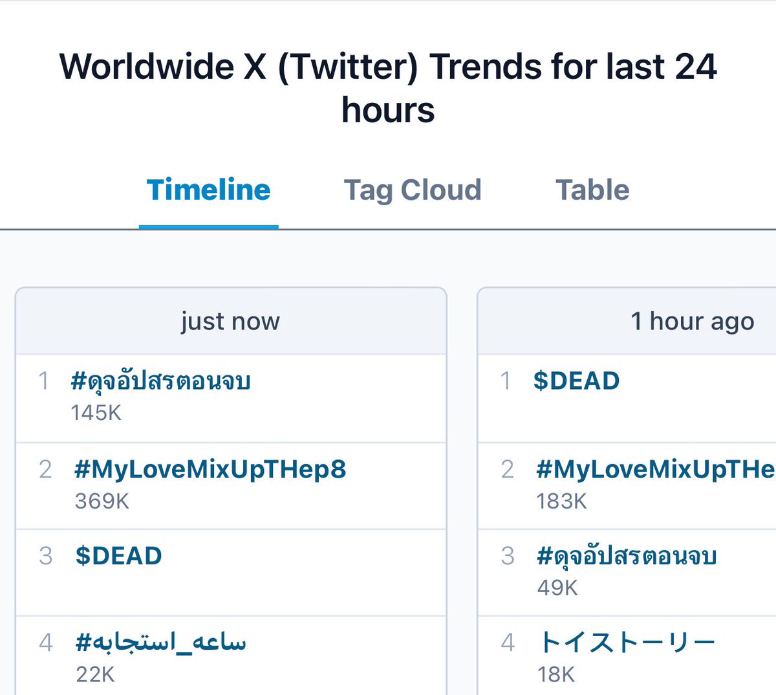Open $DEAD trend ranked 1 in 1 hour ago
This screenshot has height=695, width=776.
(x=577, y=381)
